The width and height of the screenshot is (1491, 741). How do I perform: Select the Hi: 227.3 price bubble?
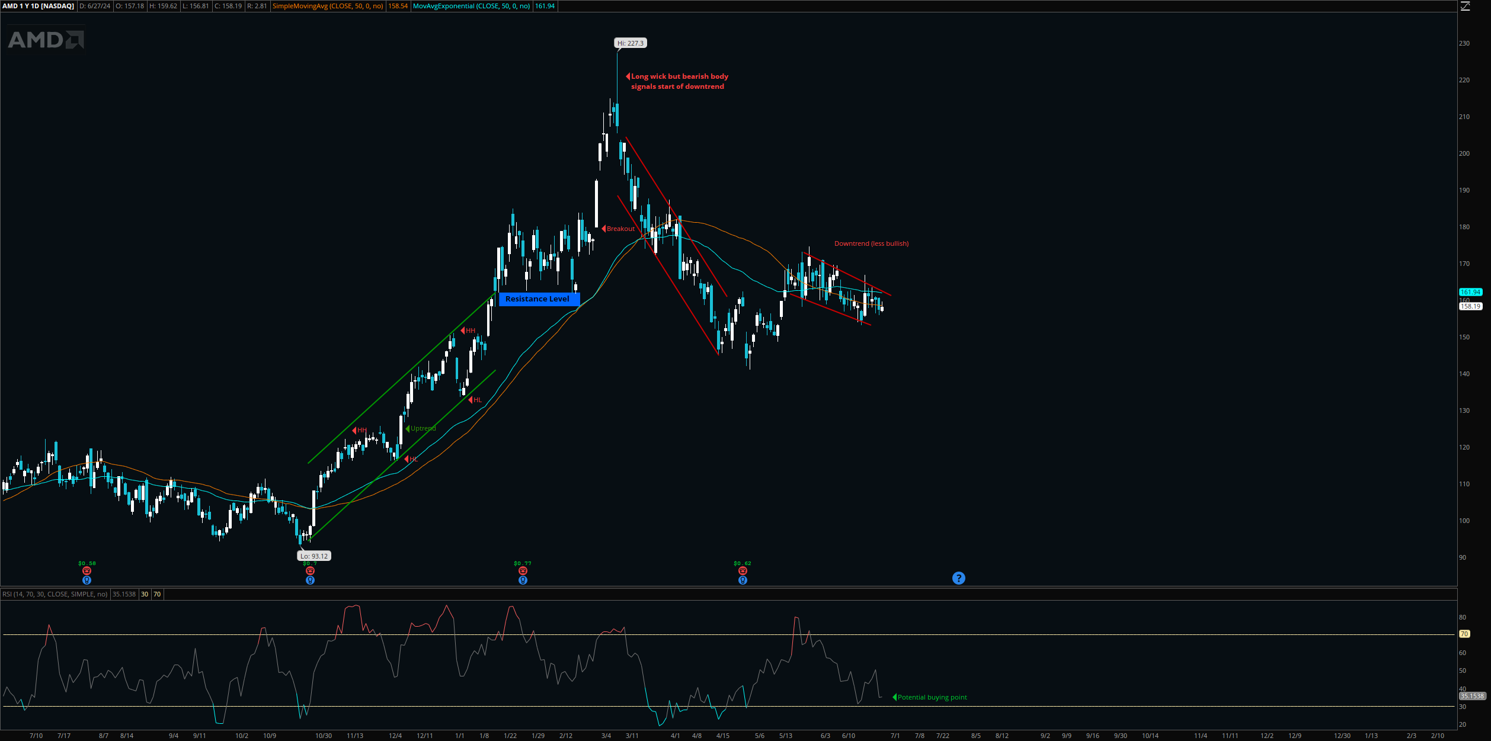click(x=630, y=43)
